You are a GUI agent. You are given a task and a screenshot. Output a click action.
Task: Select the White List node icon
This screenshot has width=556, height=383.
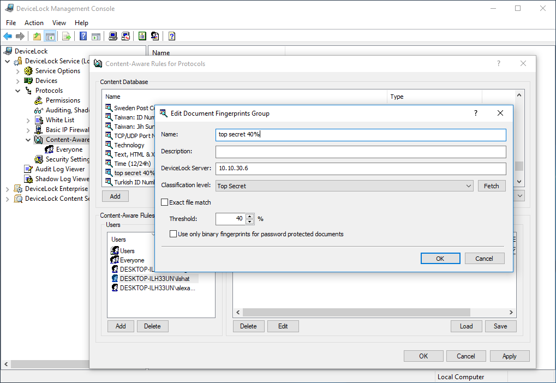39,120
